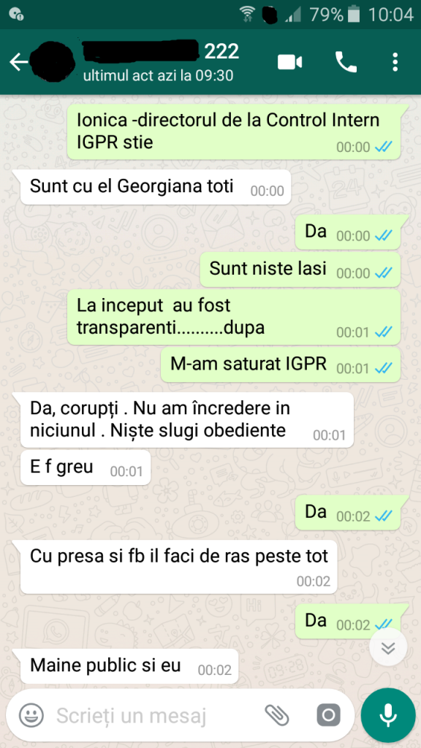Open the emoji picker
Viewport: 421px width, 748px height.
coord(31,715)
